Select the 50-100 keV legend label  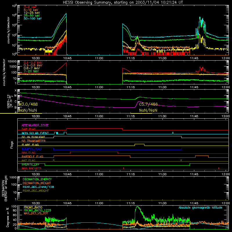coord(33,19)
